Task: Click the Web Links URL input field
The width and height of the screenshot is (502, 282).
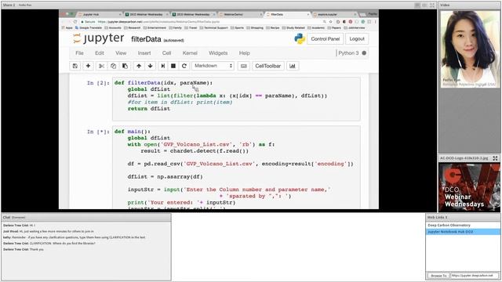Action: pyautogui.click(x=475, y=275)
